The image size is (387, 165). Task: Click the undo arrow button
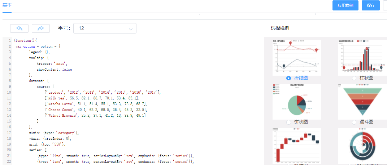19,28
